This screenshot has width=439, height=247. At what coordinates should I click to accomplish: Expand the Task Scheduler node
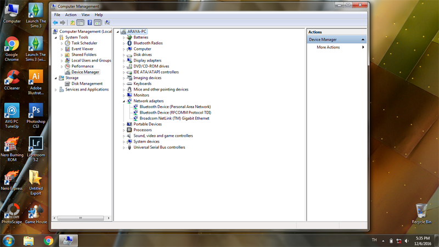click(62, 43)
